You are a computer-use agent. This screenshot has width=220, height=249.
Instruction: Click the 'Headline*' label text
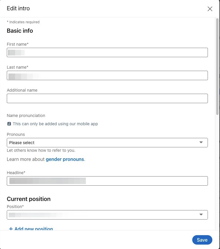point(16,173)
